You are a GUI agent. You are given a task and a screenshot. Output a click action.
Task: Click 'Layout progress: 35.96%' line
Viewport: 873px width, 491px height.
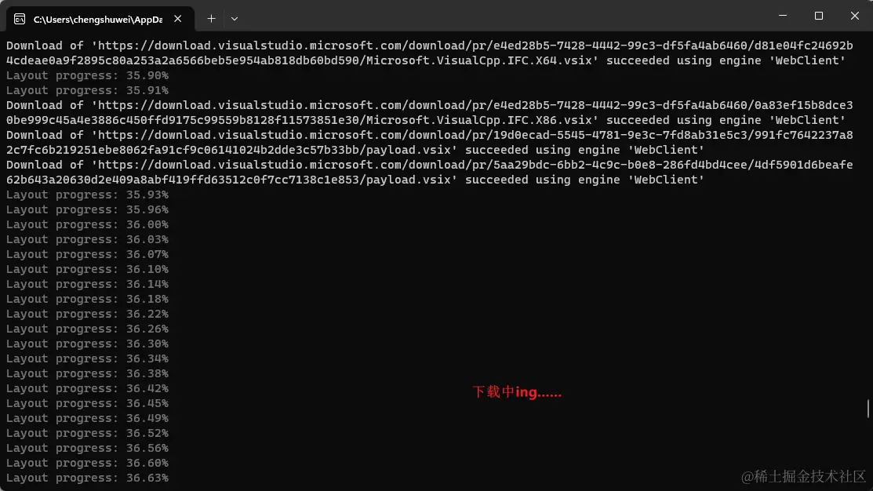(87, 209)
